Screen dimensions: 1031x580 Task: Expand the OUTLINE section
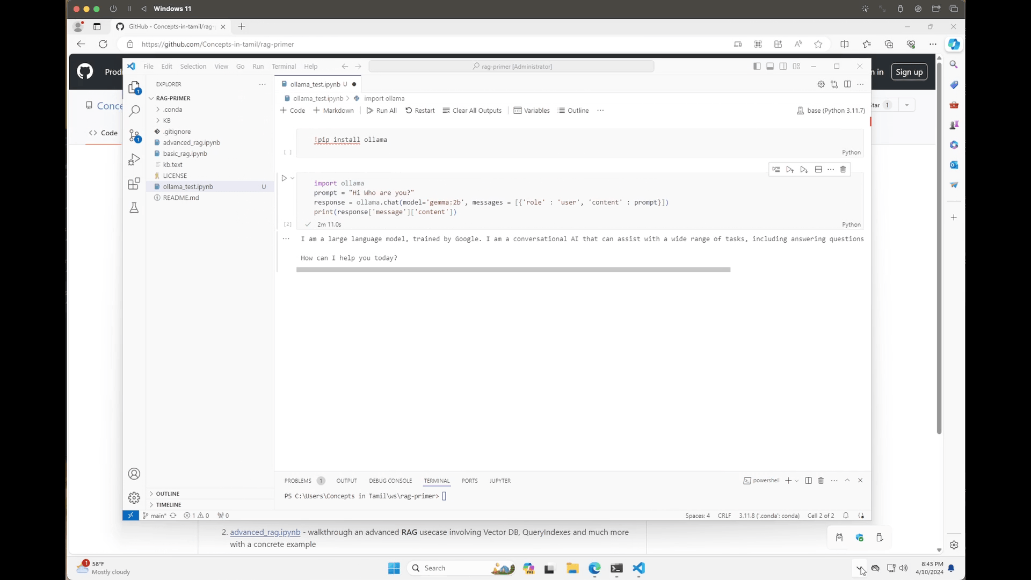(168, 494)
